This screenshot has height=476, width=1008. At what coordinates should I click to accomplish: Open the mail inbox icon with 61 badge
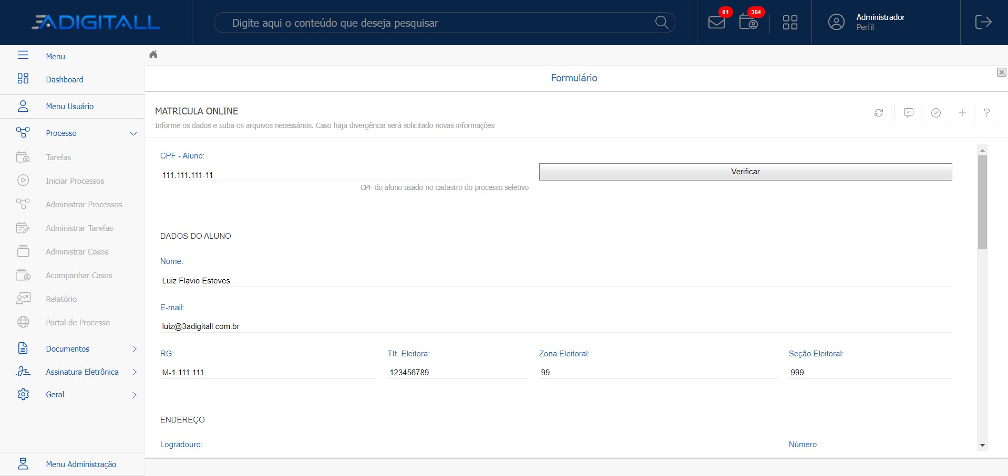(x=717, y=22)
